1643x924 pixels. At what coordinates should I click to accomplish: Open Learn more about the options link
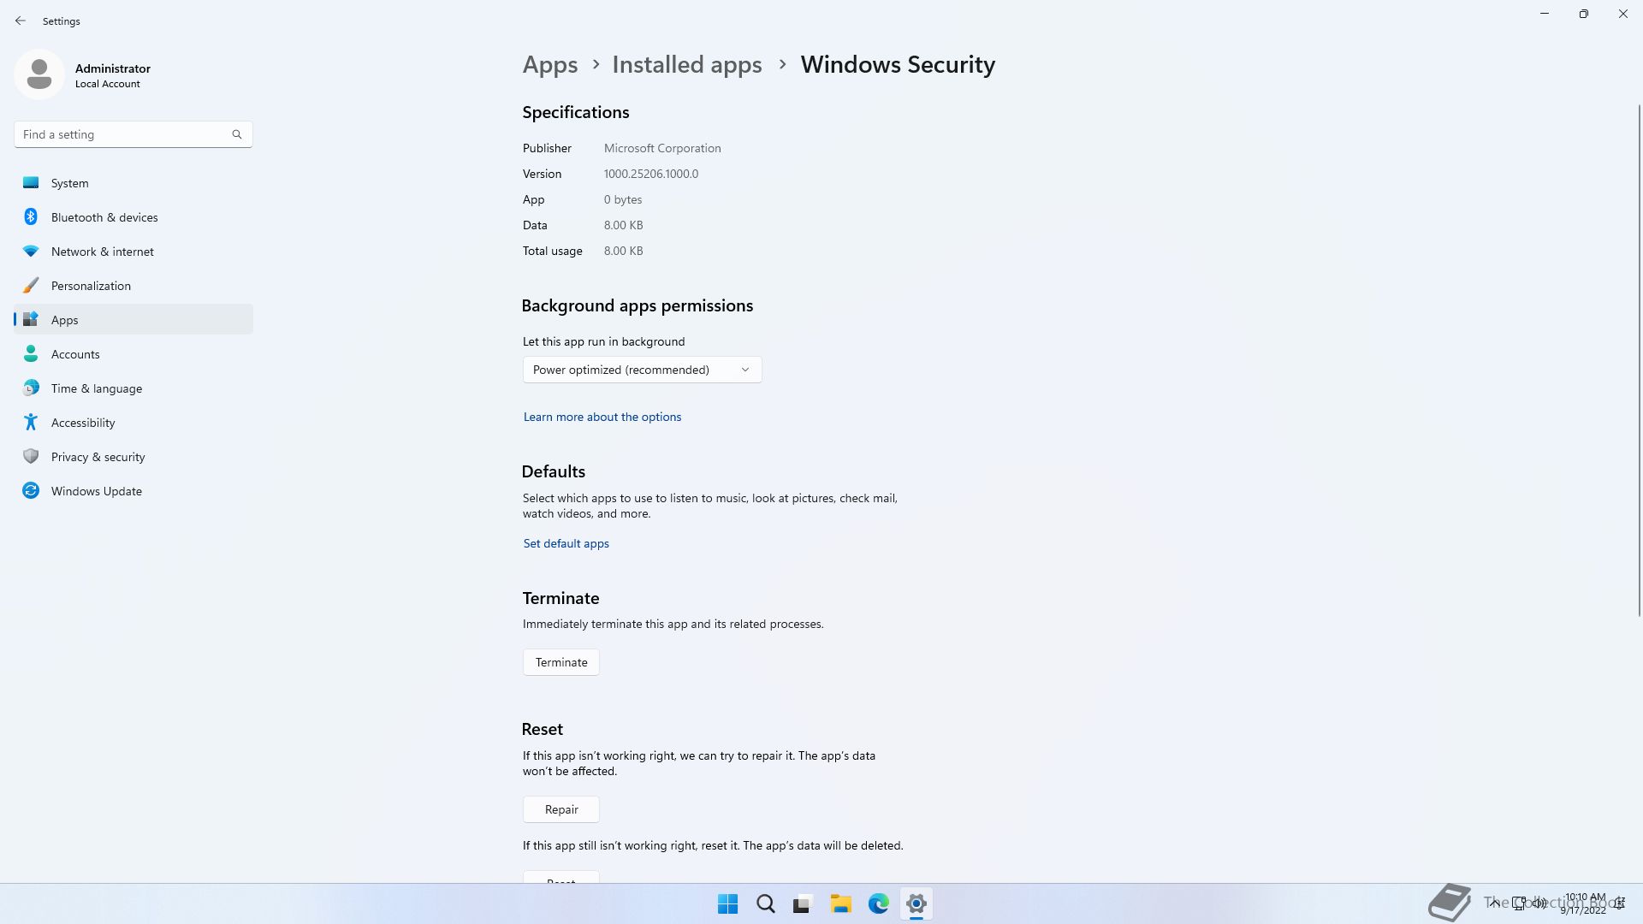(602, 417)
